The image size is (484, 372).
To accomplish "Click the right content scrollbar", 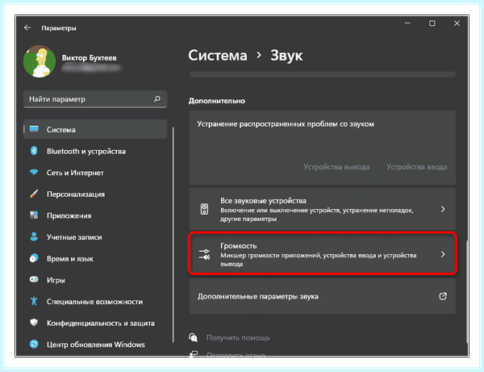I will 467,292.
